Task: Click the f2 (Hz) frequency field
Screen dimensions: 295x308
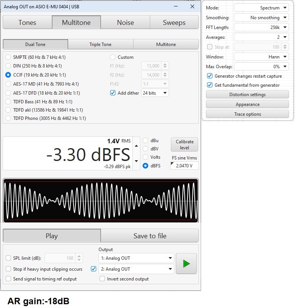Action: (151, 75)
